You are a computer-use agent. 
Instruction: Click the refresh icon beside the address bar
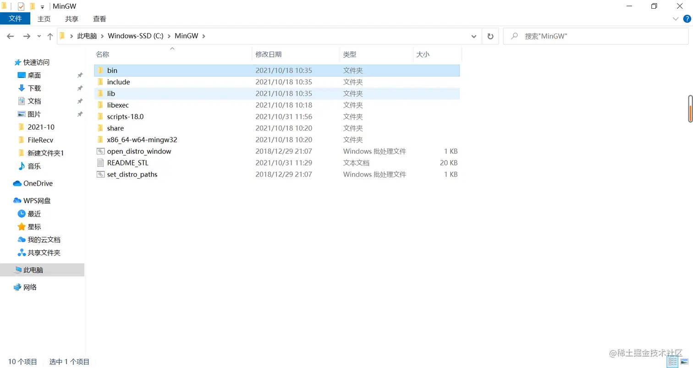click(x=490, y=36)
